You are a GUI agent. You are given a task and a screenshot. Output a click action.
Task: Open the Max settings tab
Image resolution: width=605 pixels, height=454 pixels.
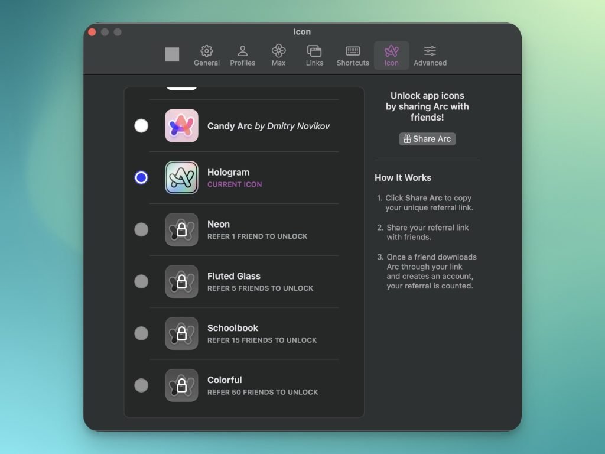tap(278, 56)
